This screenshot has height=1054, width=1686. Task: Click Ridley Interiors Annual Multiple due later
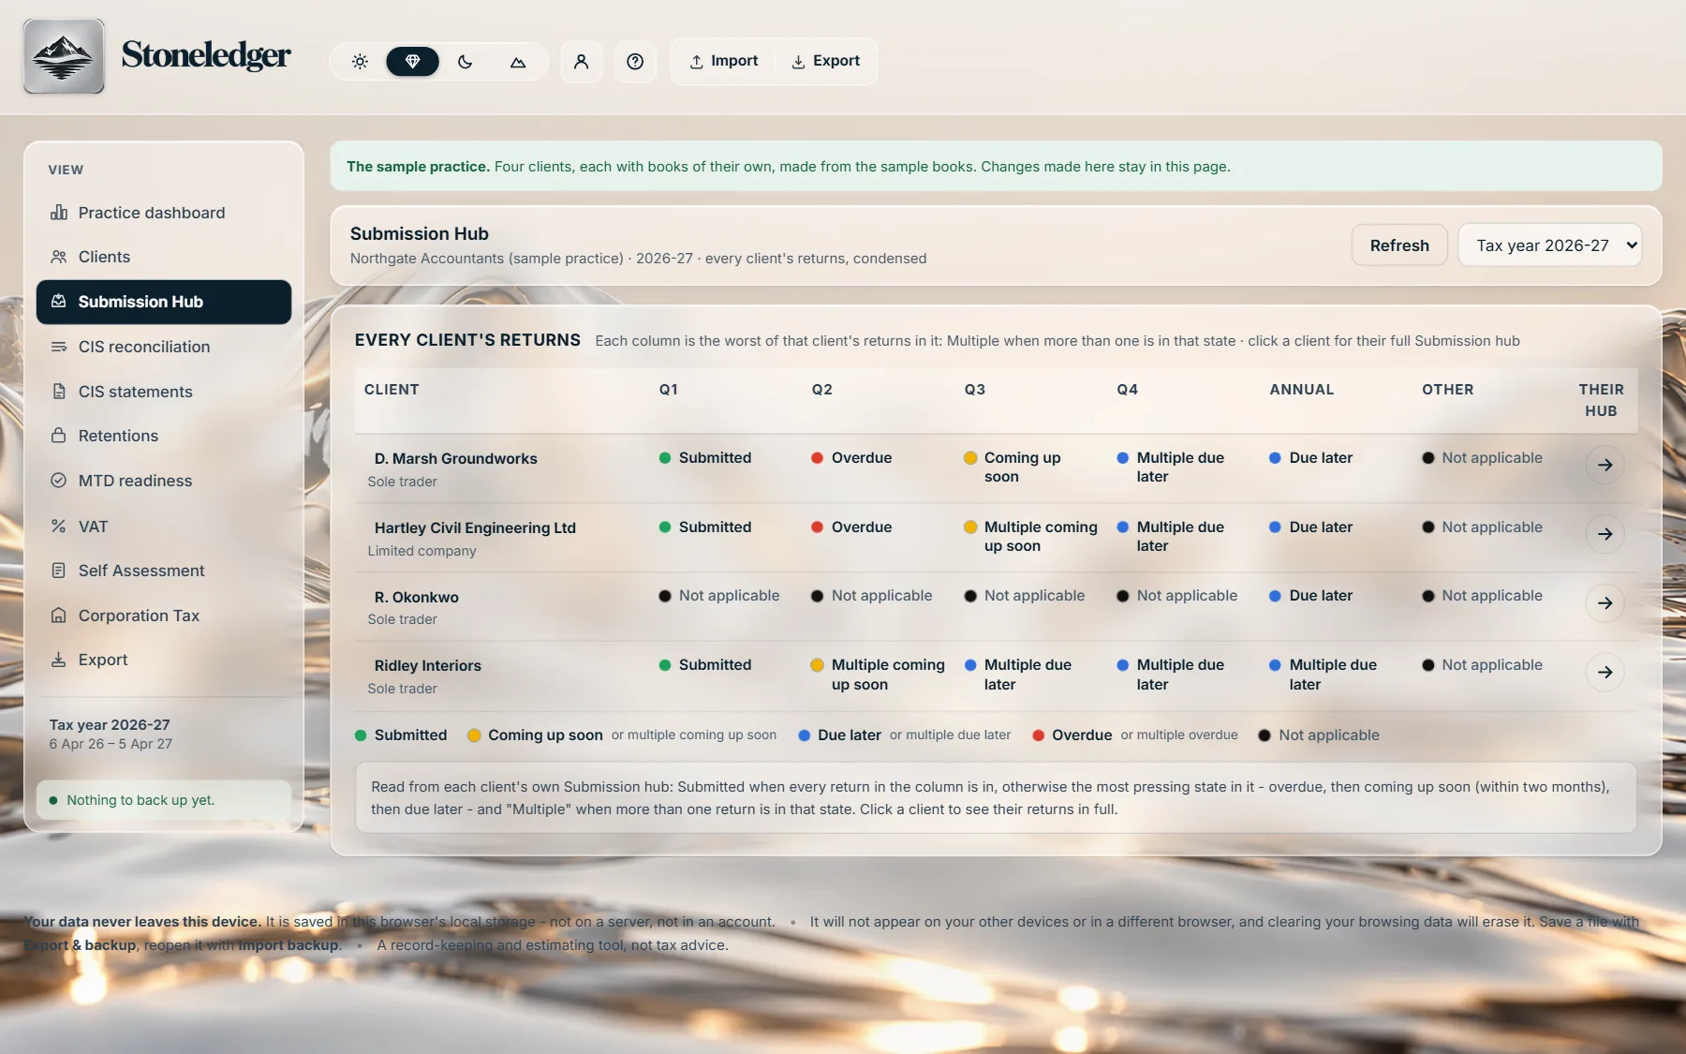click(1323, 675)
